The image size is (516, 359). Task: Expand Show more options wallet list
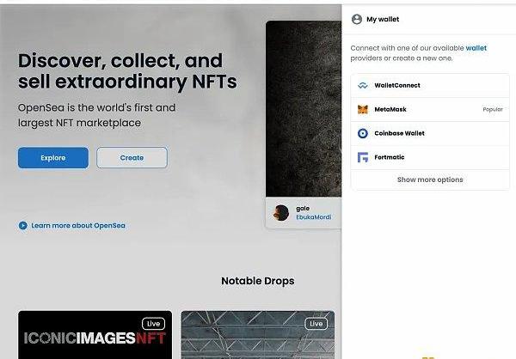(430, 179)
